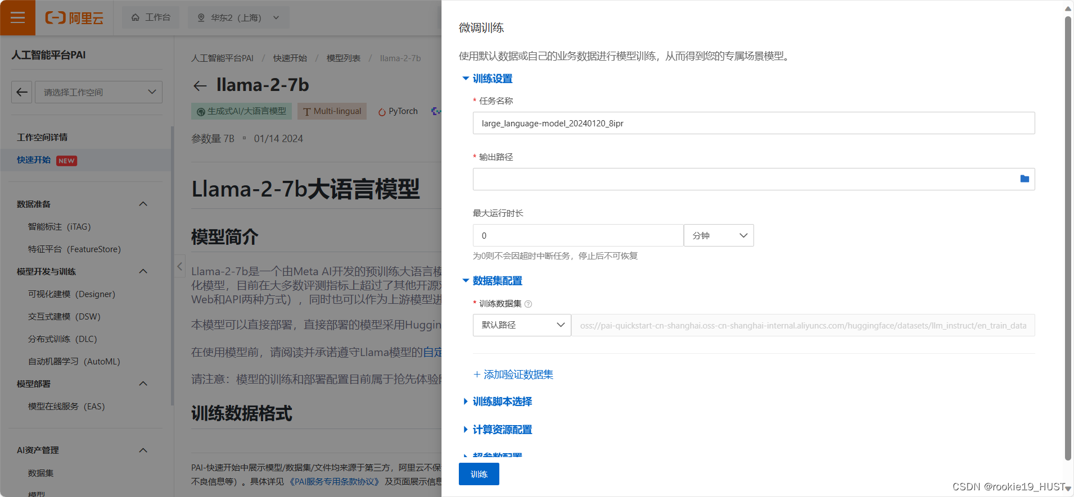Click back arrow beside llama-2-7b title

[x=200, y=86]
